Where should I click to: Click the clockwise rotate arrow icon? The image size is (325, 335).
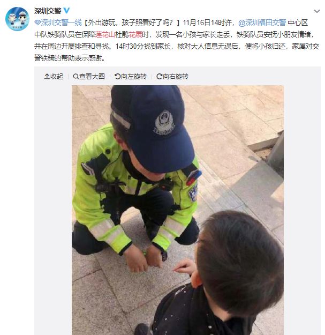point(160,76)
